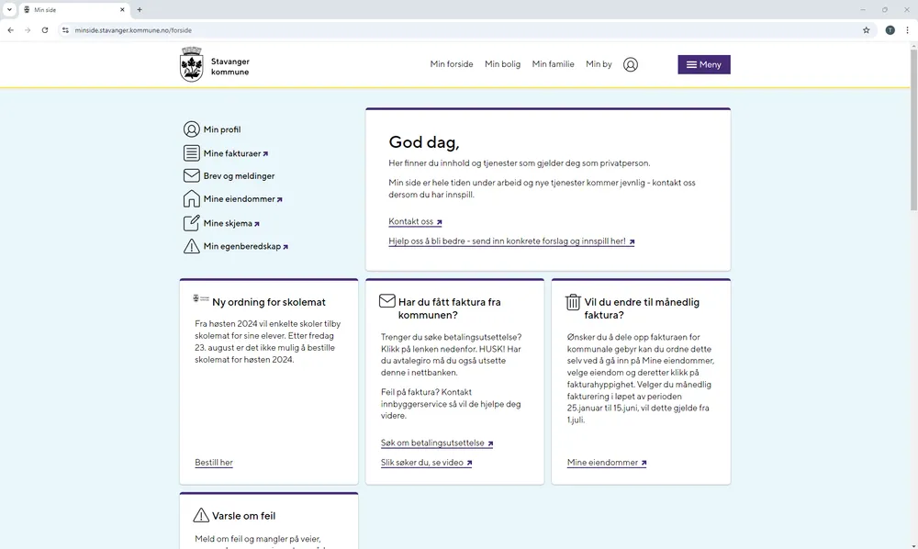Image resolution: width=918 pixels, height=549 pixels.
Task: Click the Mine fakturaer document icon
Action: 191,153
